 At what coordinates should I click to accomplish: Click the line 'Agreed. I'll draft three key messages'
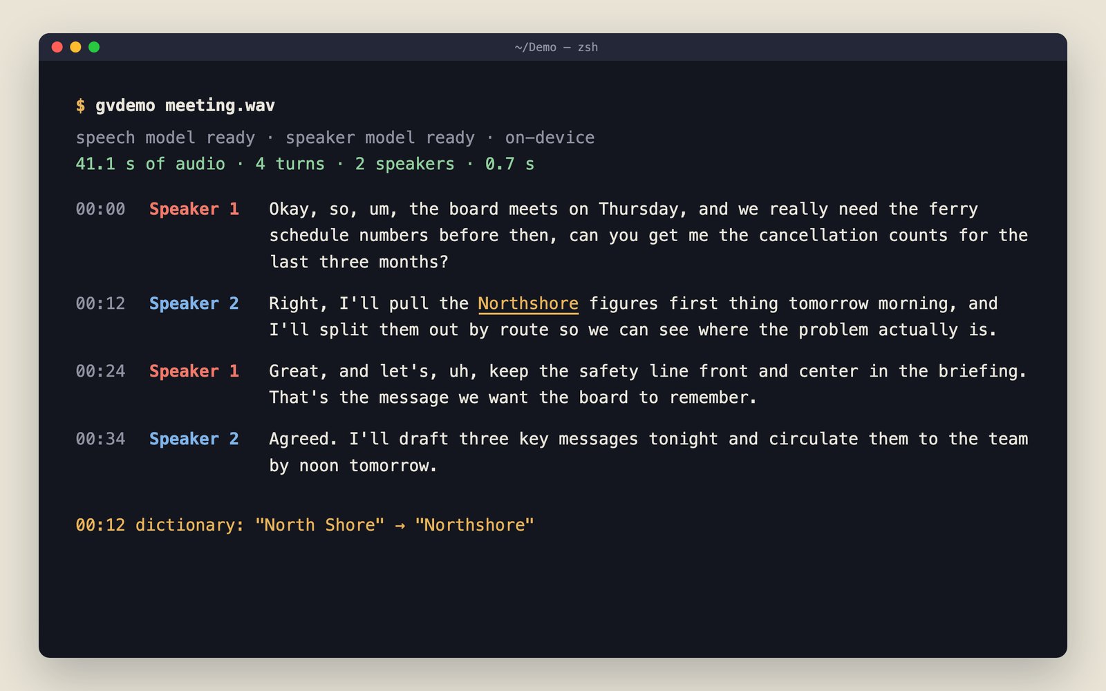[648, 439]
